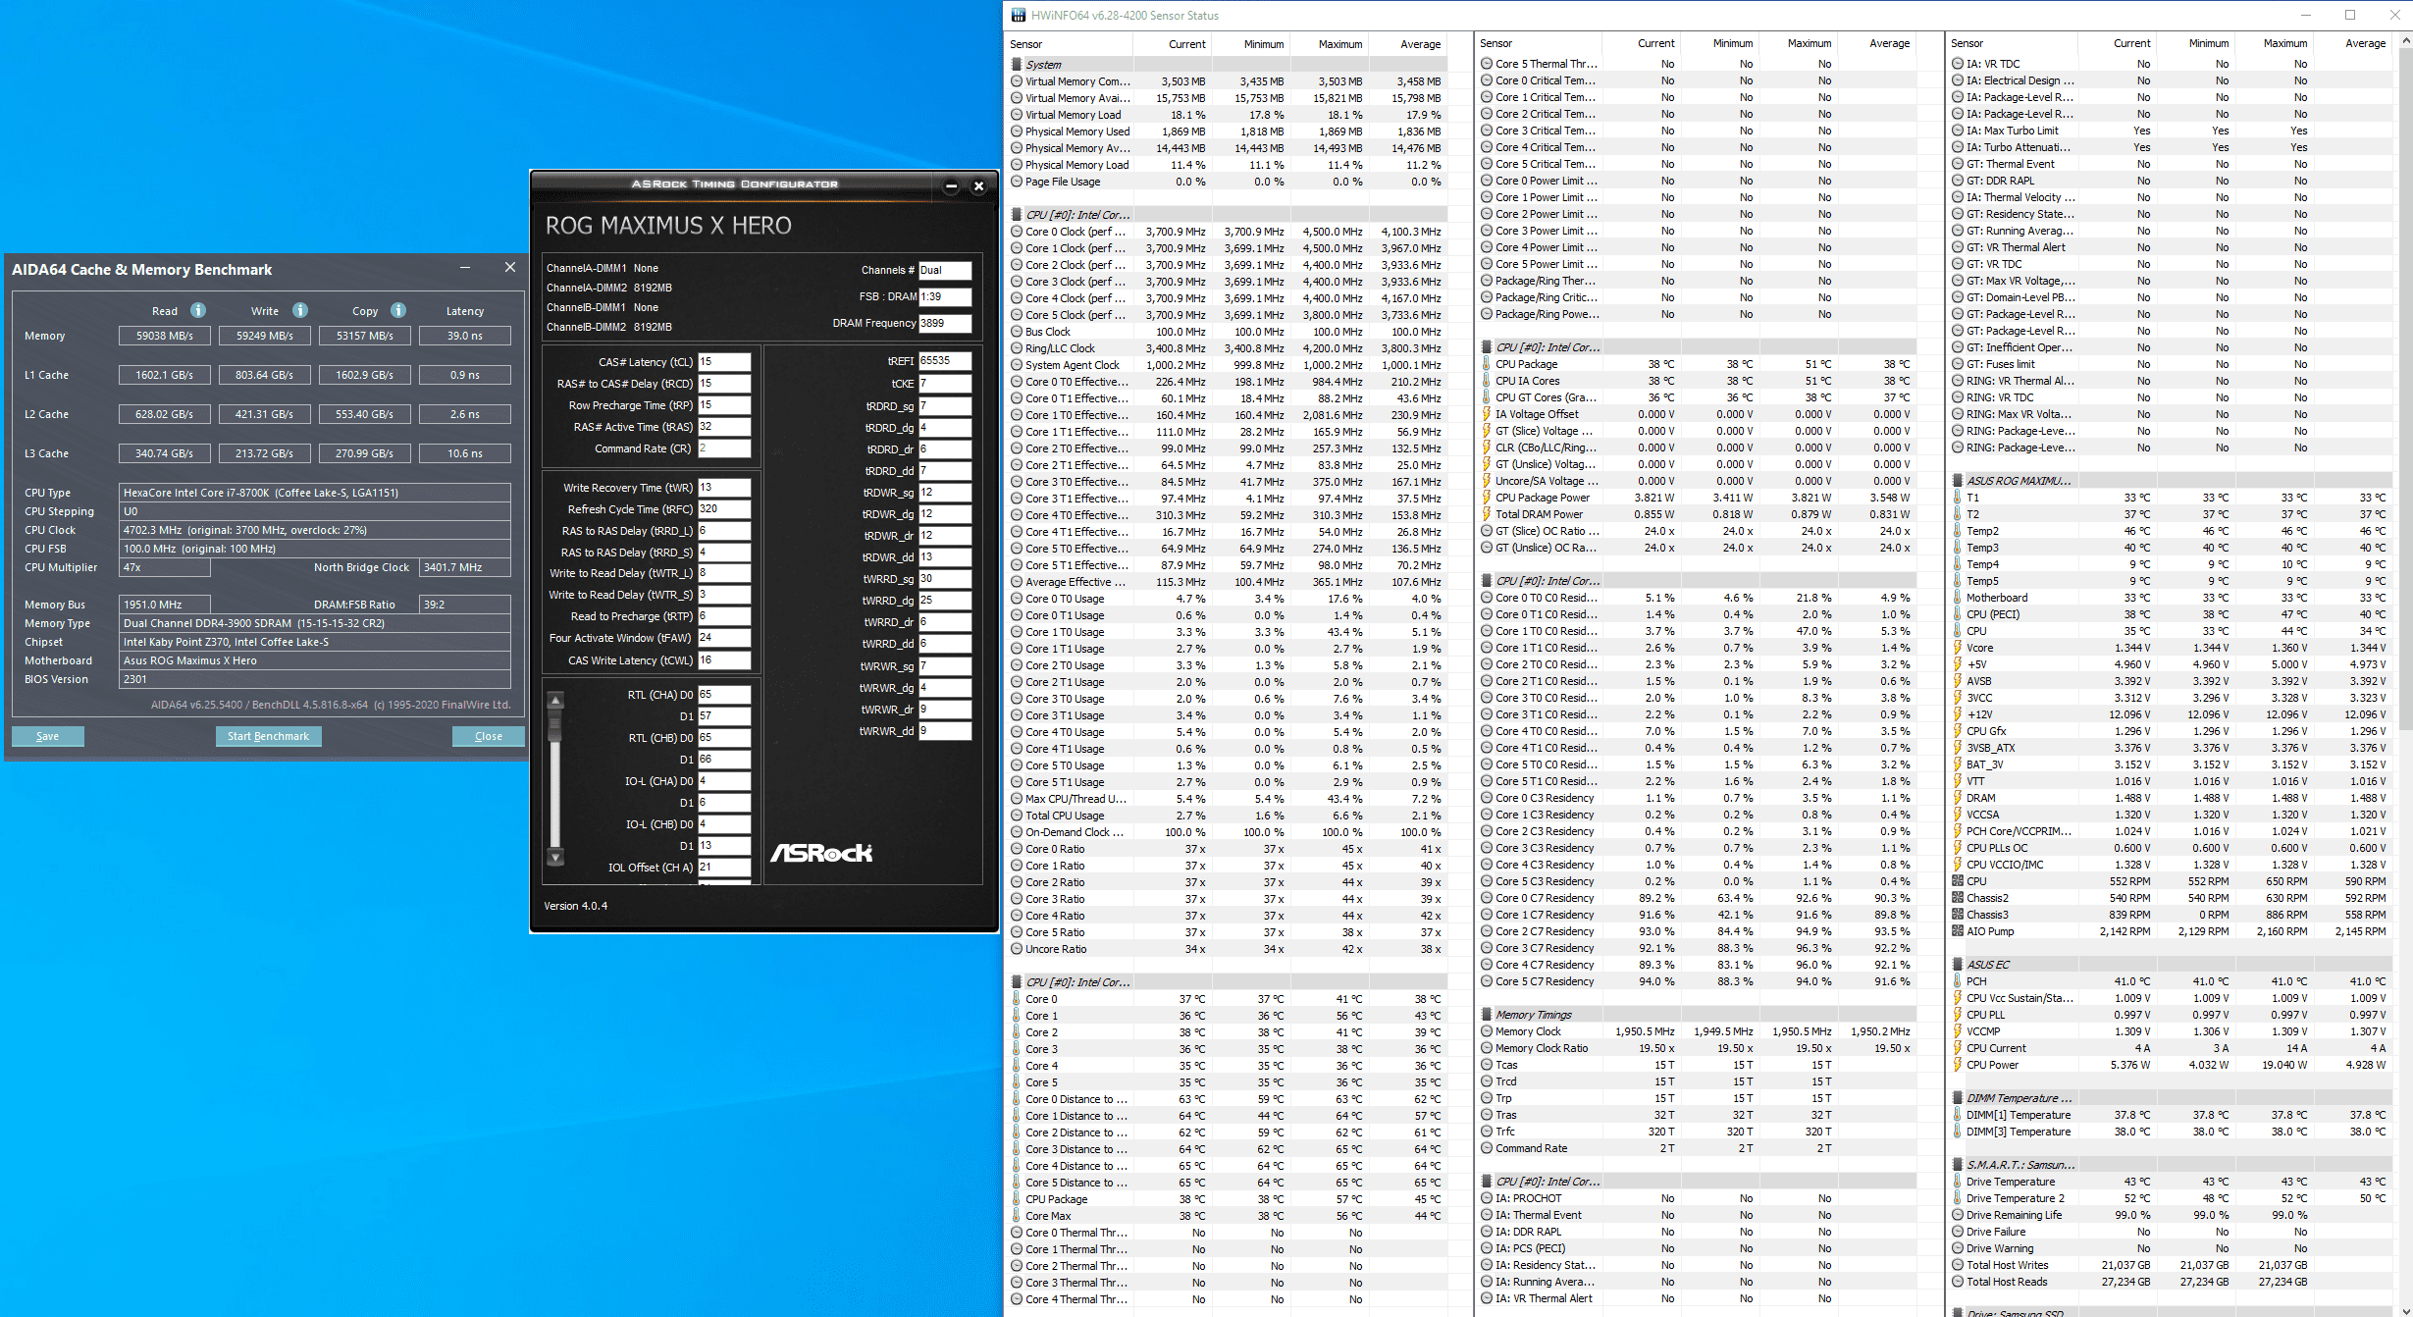Viewport: 2413px width, 1317px height.
Task: Click the lightning icon beside Total DRAM Power
Action: click(x=1487, y=514)
